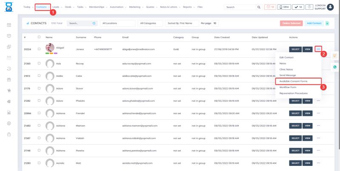Open the phone SMS counter 5914
Viewport: 340px width, 171px height.
(x=284, y=7)
